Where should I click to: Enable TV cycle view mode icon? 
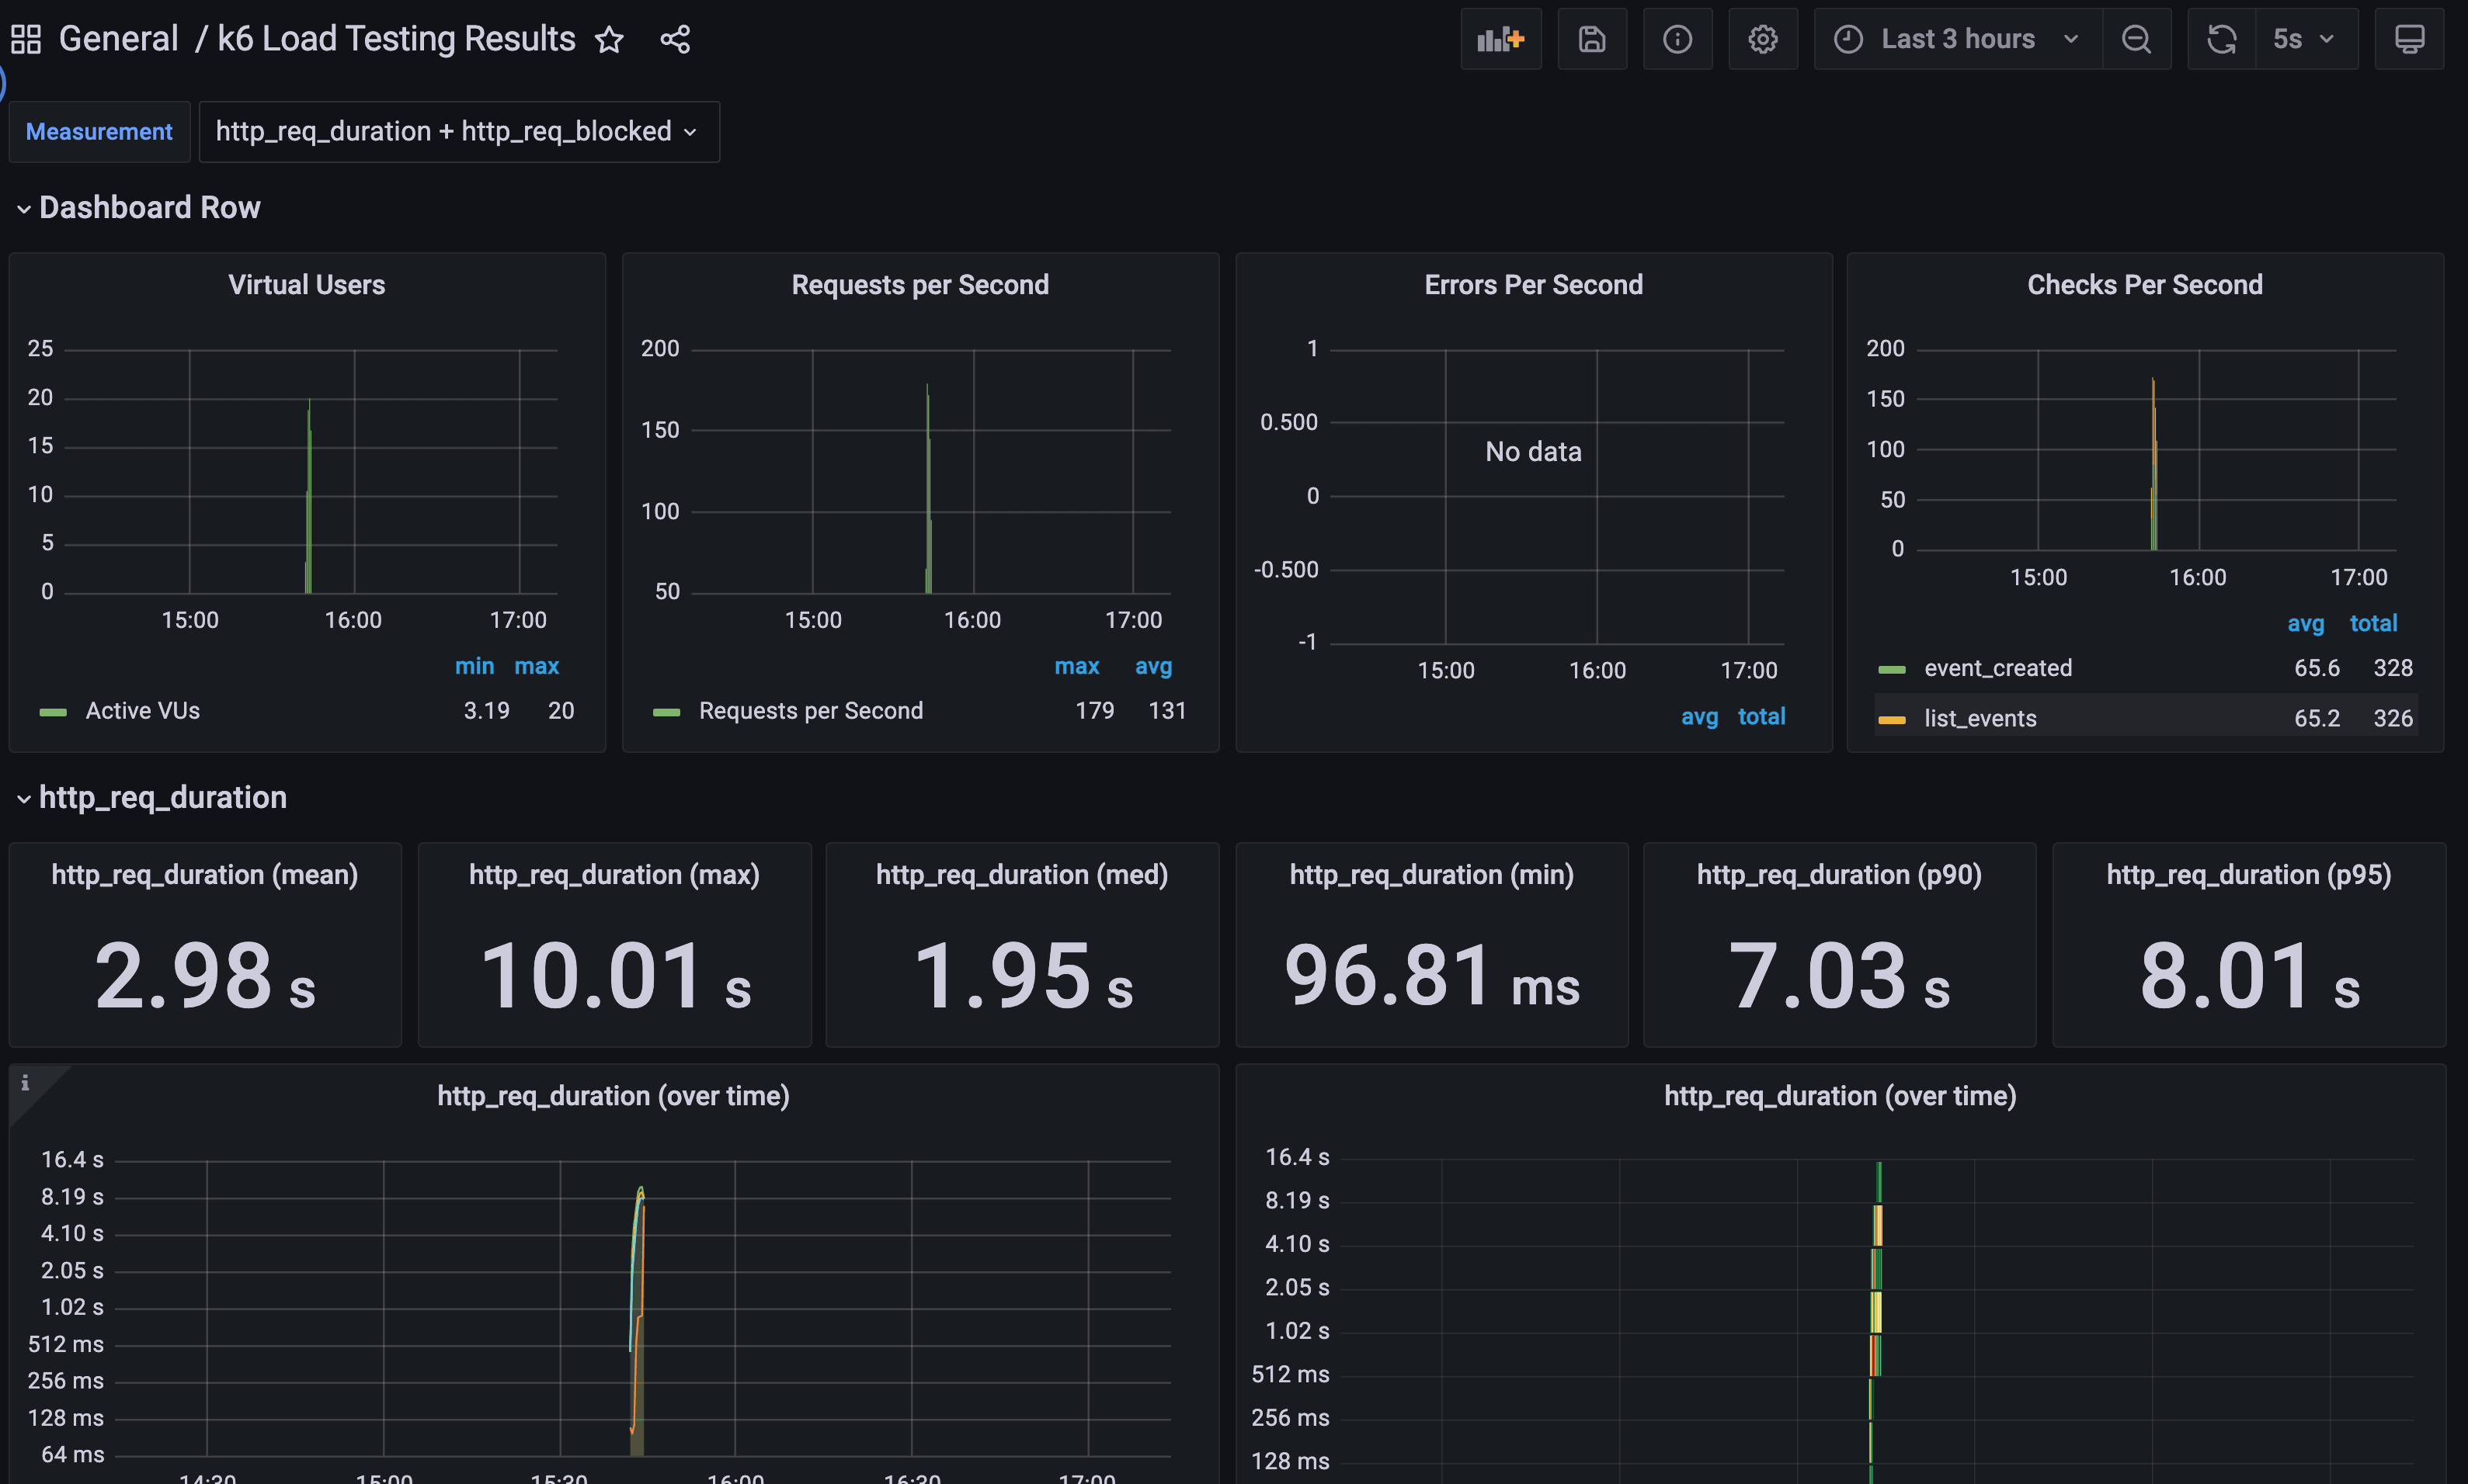pyautogui.click(x=2409, y=39)
